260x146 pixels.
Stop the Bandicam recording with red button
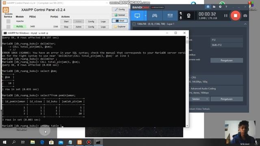point(236,15)
